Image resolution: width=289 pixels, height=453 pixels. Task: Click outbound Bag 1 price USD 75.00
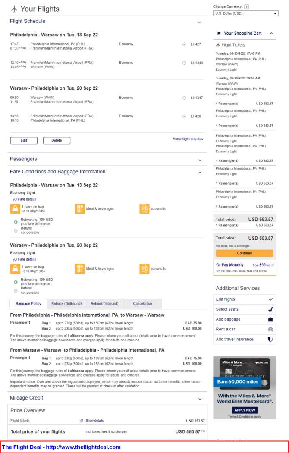click(x=193, y=323)
